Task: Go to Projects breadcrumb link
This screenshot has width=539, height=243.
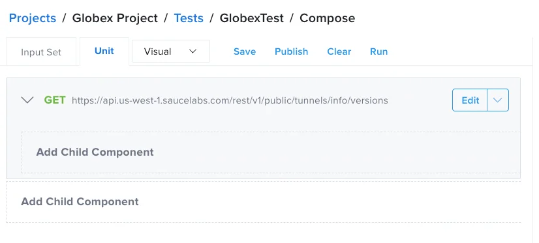Action: 33,18
